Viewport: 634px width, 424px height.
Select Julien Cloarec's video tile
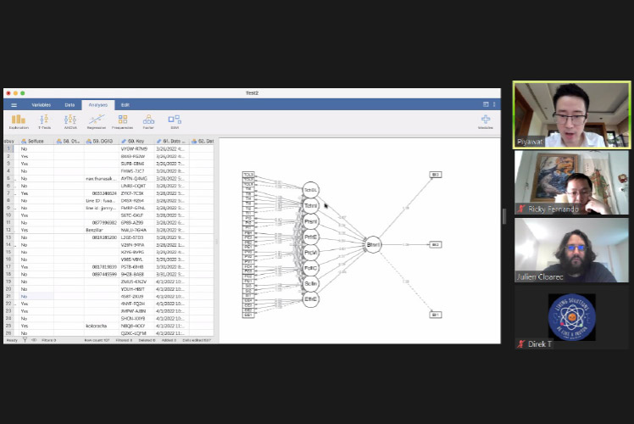point(572,250)
